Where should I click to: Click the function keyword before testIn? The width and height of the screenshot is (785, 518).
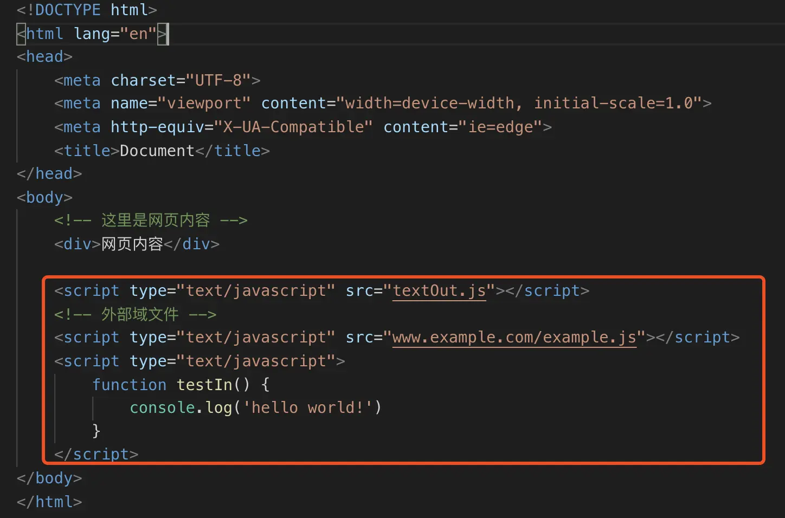tap(129, 385)
